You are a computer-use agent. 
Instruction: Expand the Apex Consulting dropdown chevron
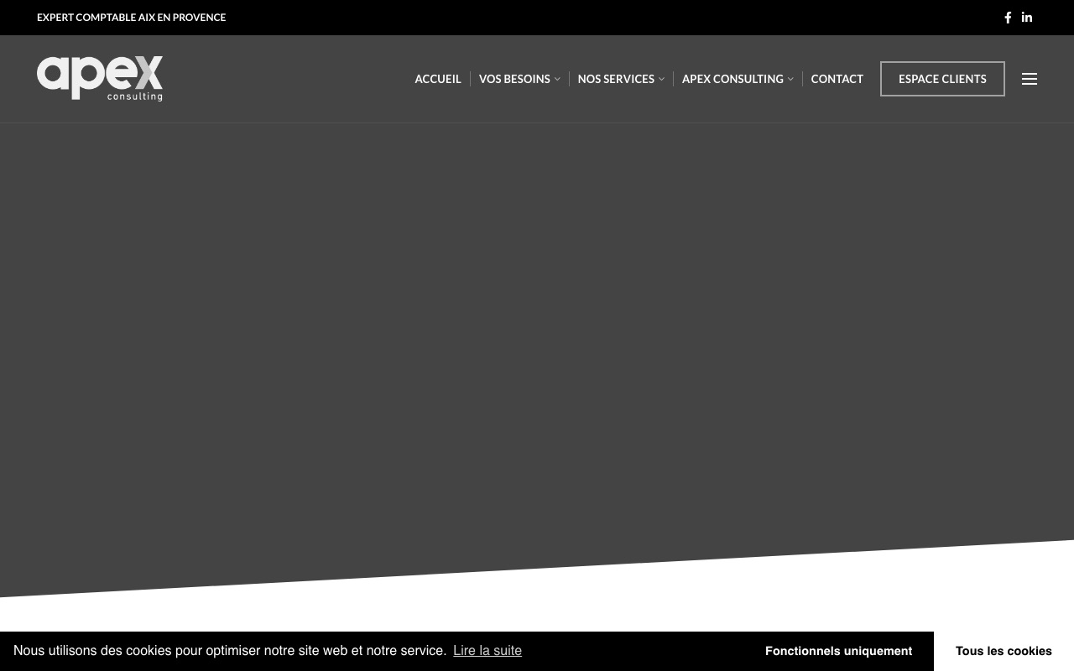coord(790,79)
